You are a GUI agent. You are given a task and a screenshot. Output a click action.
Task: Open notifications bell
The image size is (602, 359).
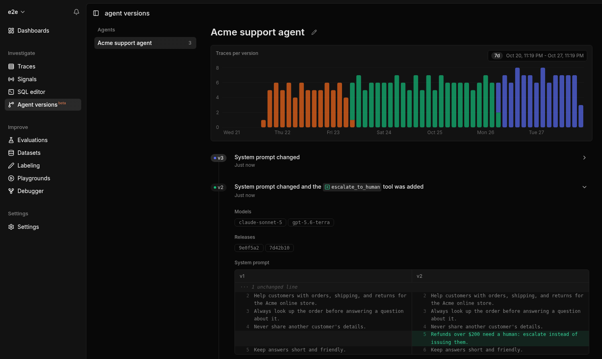coord(76,12)
